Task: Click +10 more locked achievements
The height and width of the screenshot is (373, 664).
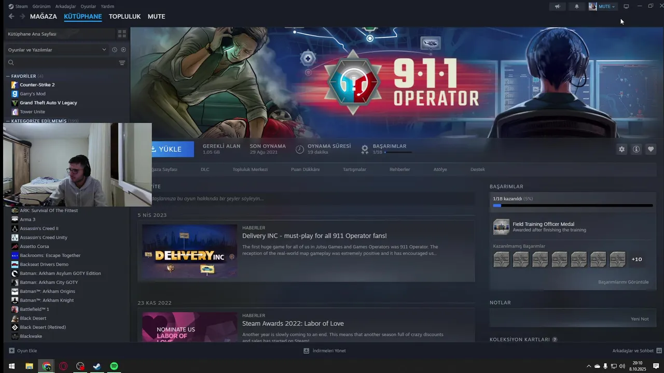Action: coord(637,259)
